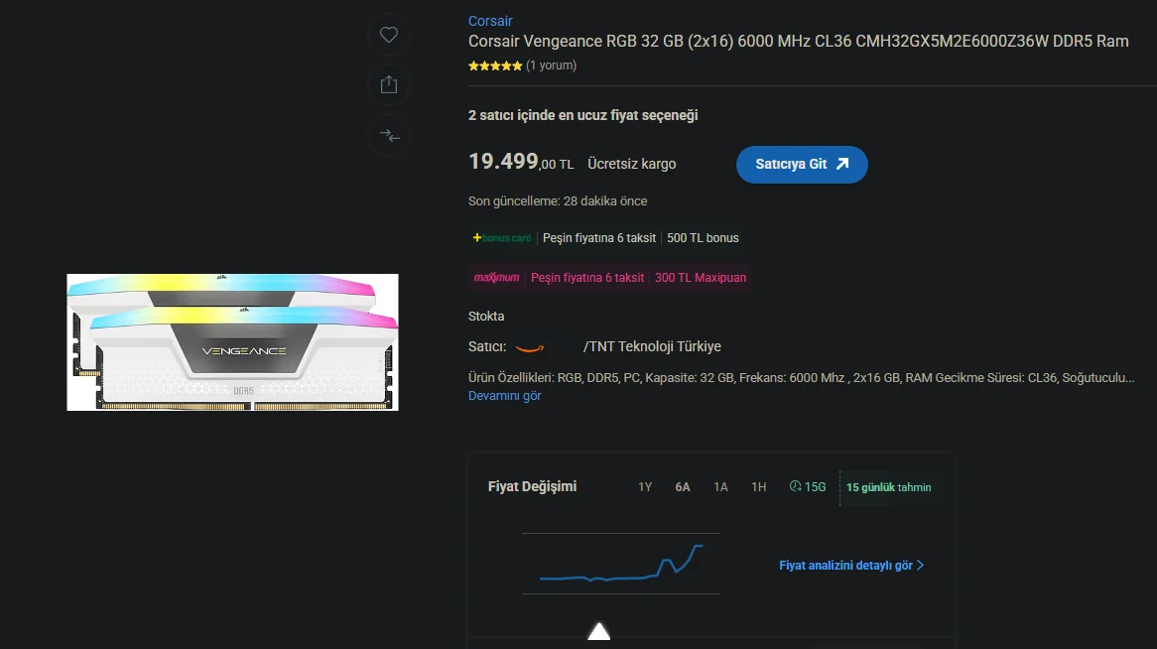Viewport: 1157px width, 649px height.
Task: Select the 1Y price range tab
Action: tap(645, 487)
